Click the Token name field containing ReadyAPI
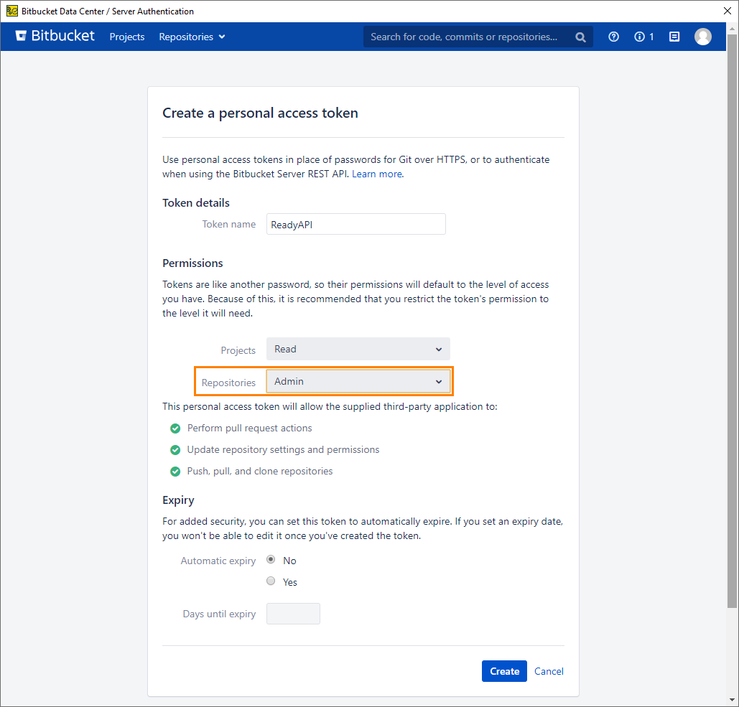 click(x=355, y=224)
